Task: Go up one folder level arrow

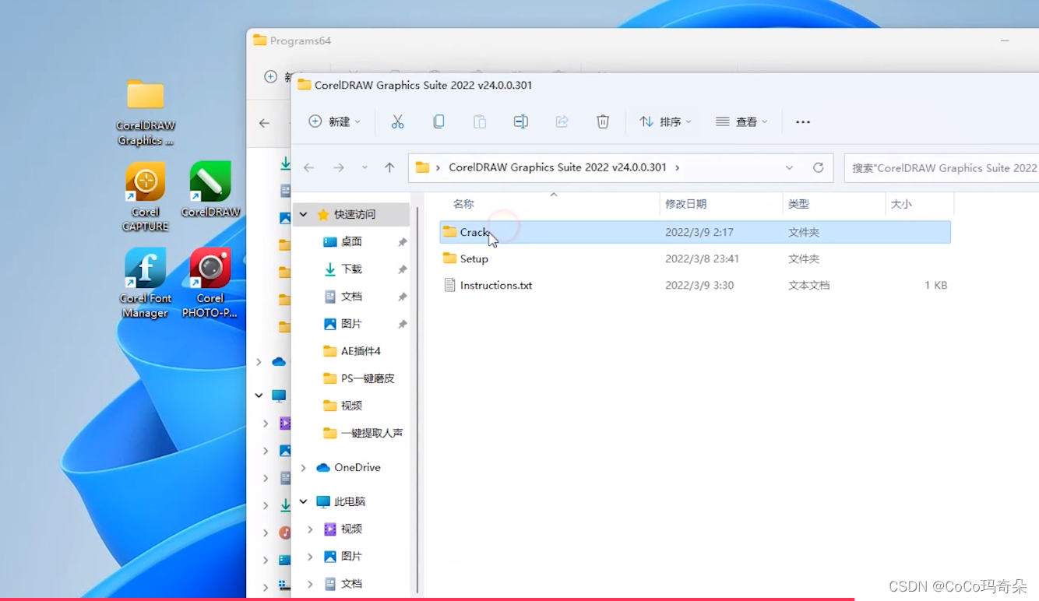Action: pyautogui.click(x=389, y=167)
